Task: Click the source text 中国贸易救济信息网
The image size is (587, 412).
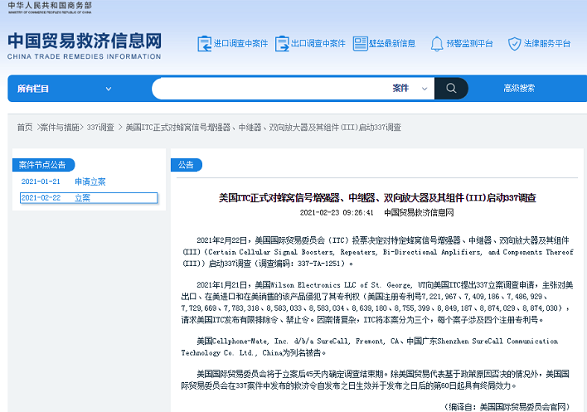Action: (419, 212)
